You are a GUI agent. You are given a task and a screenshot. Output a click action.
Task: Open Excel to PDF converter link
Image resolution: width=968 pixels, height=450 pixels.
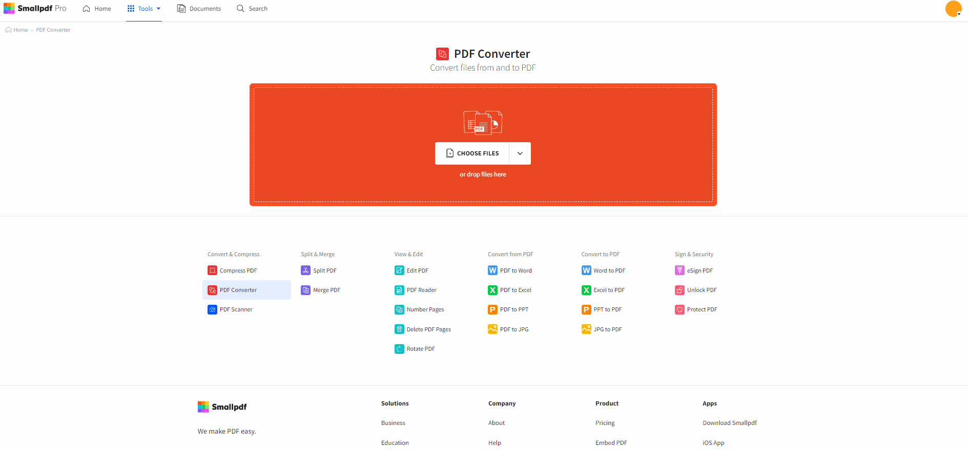(609, 290)
